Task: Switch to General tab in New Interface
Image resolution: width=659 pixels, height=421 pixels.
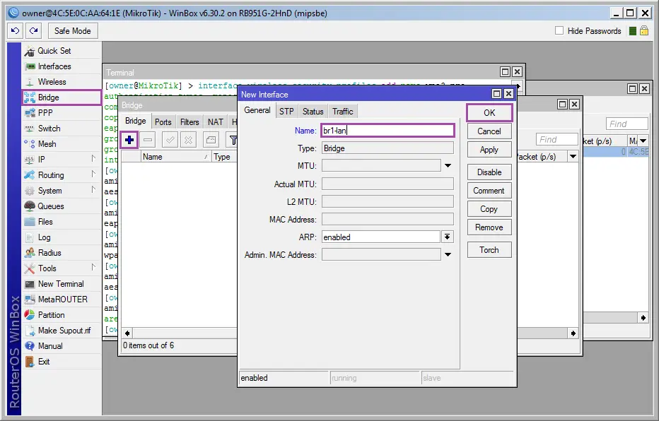Action: point(257,110)
